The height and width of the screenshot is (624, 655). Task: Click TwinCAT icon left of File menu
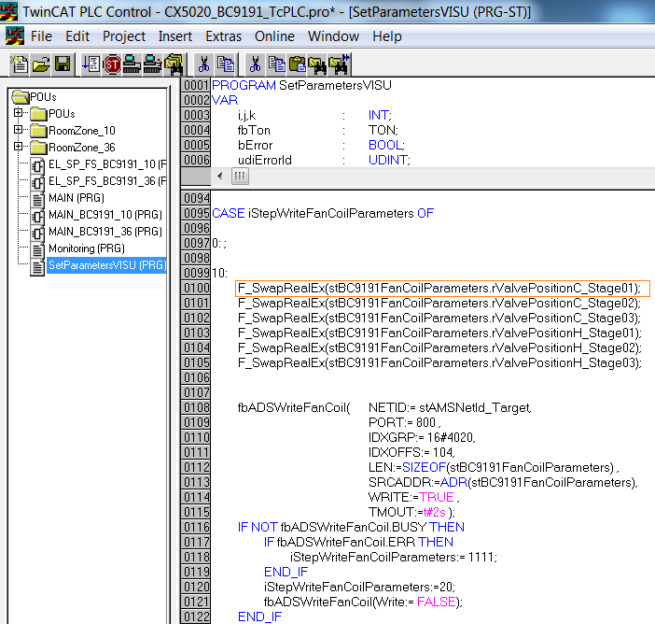coord(15,36)
